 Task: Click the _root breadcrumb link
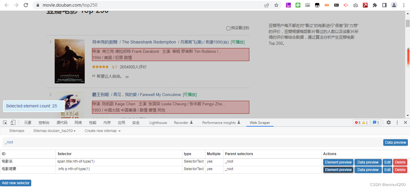click(9, 142)
